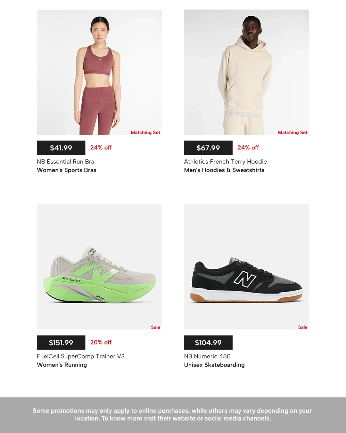Image resolution: width=346 pixels, height=433 pixels.
Task: Open the NB Numeric 480 sneaker image
Action: point(246,267)
